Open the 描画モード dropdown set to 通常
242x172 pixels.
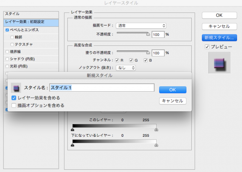[141, 25]
